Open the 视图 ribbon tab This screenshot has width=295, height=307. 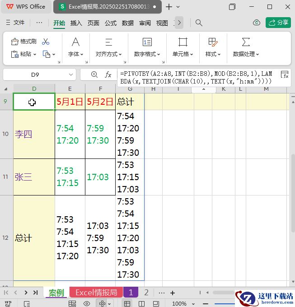pyautogui.click(x=162, y=23)
